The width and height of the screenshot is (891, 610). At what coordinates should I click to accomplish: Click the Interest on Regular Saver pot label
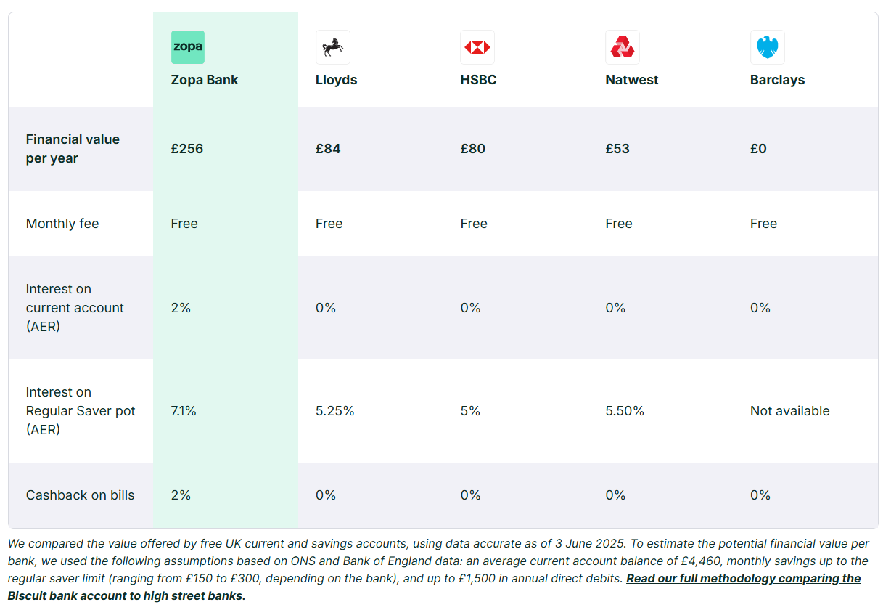click(x=81, y=411)
